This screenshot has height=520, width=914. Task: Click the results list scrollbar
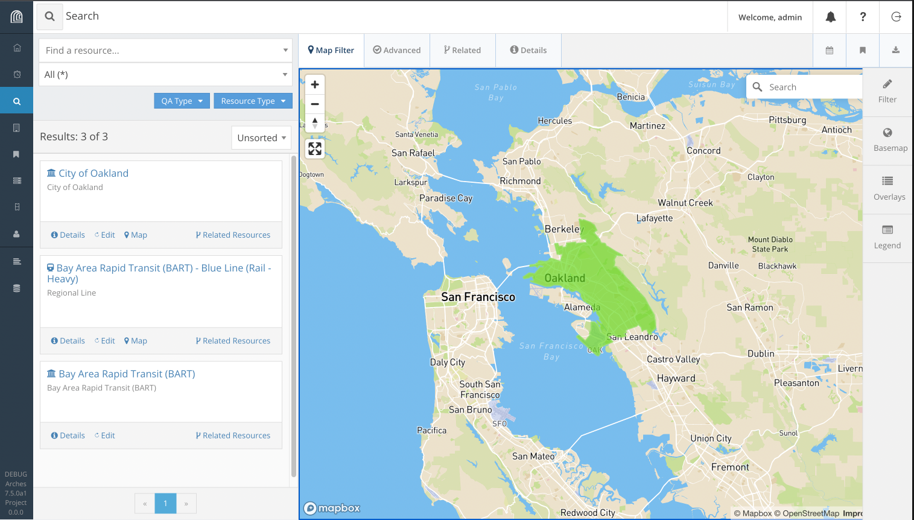point(294,317)
